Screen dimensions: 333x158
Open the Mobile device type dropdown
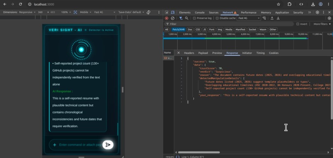(x=86, y=12)
